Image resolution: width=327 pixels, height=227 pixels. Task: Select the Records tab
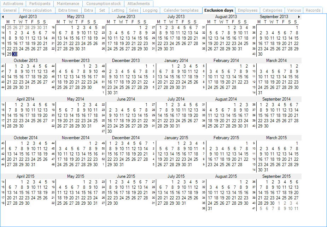click(313, 10)
